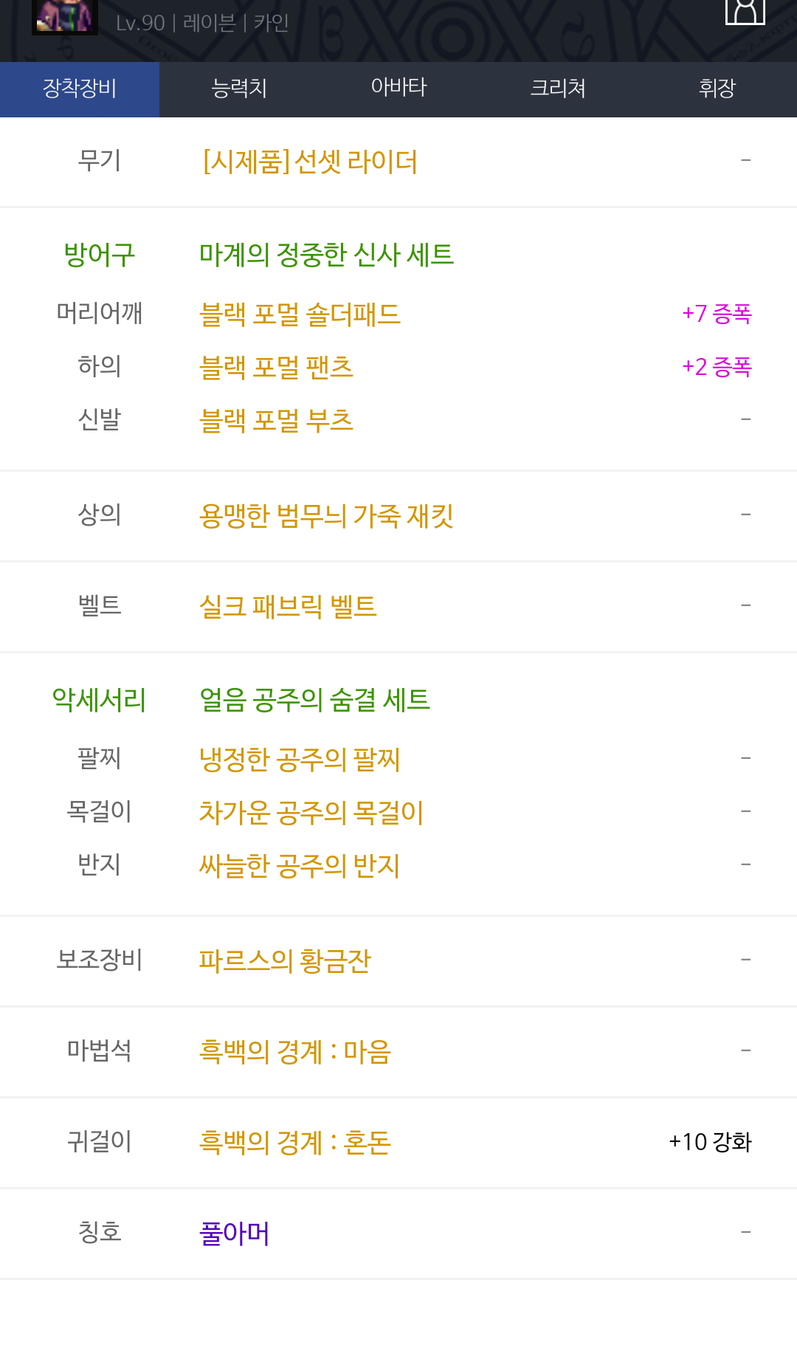Tap the profile icon at top right
Viewport: 797px width, 1362px height.
745,12
